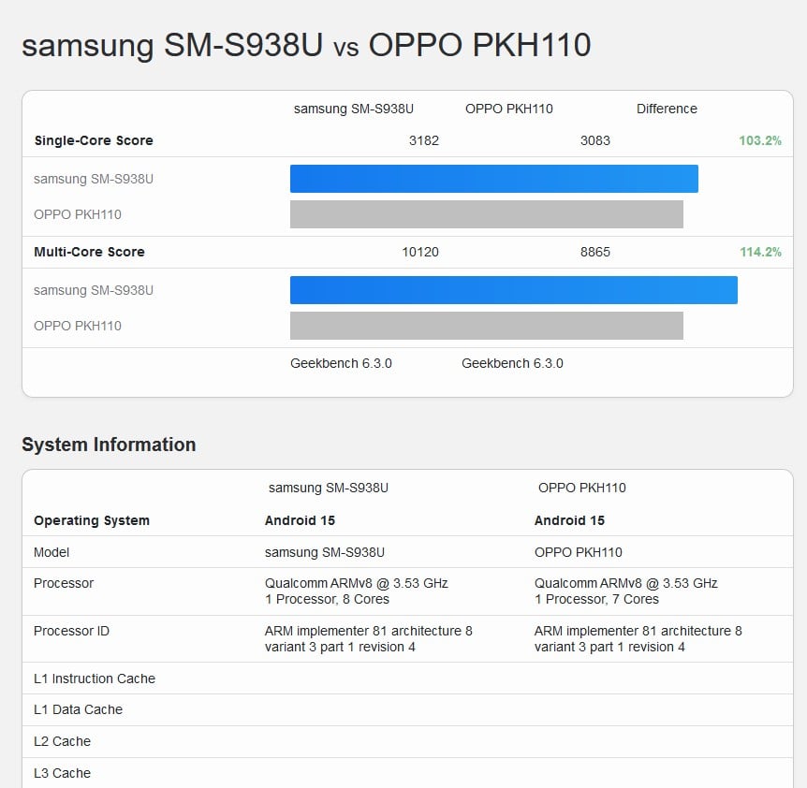Screen dimensions: 807x788
Task: Click the blue samsung Single-Core score bar
Action: (493, 179)
